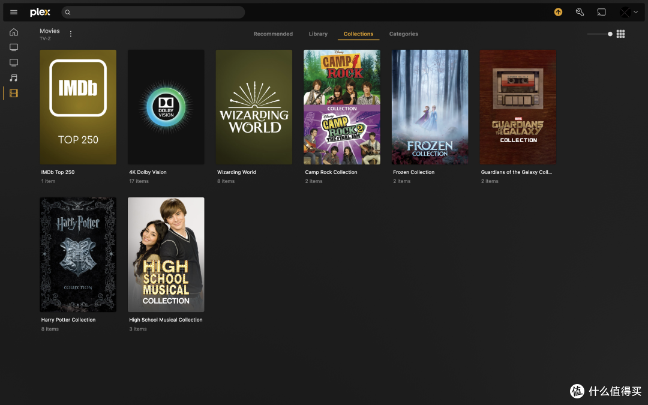
Task: Open the 4K Dolby Vision poster
Action: tap(166, 107)
